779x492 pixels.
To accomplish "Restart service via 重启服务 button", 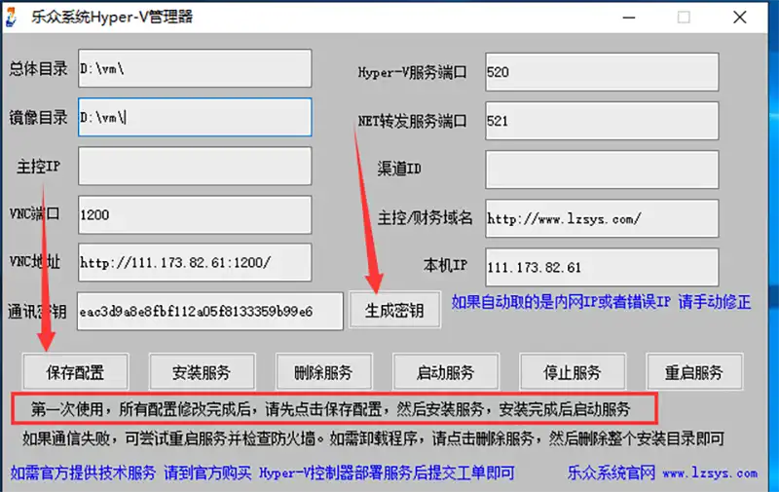I will 693,372.
